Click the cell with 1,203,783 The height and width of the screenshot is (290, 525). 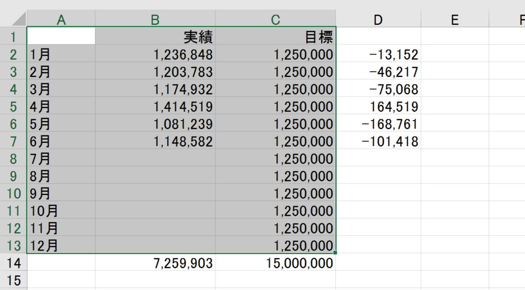coord(155,71)
